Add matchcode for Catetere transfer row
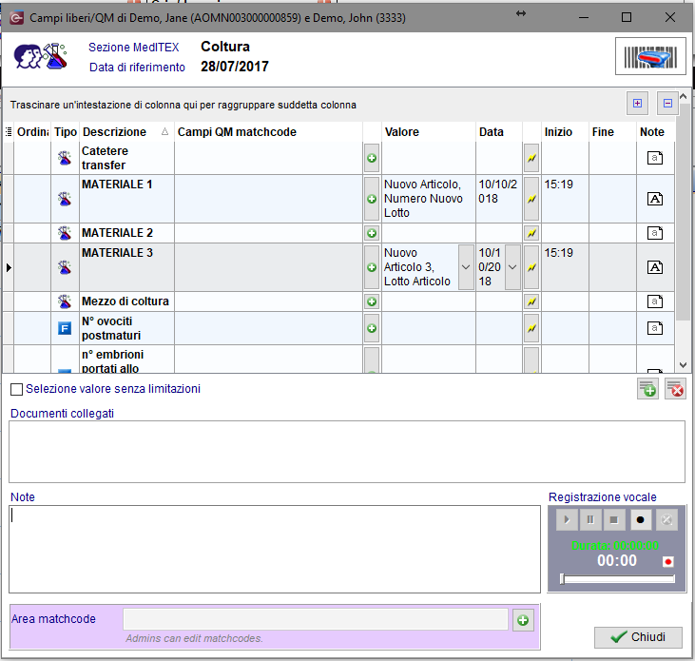The width and height of the screenshot is (695, 661). click(372, 158)
